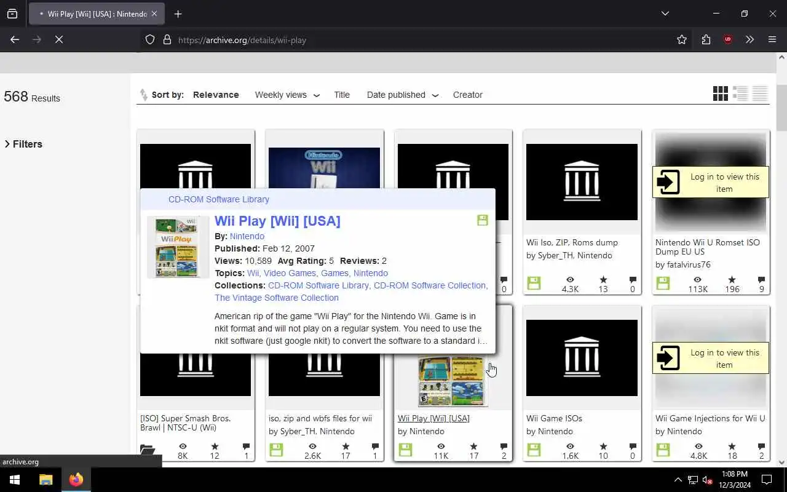Click the Wii topic link
787x492 pixels.
click(x=253, y=273)
